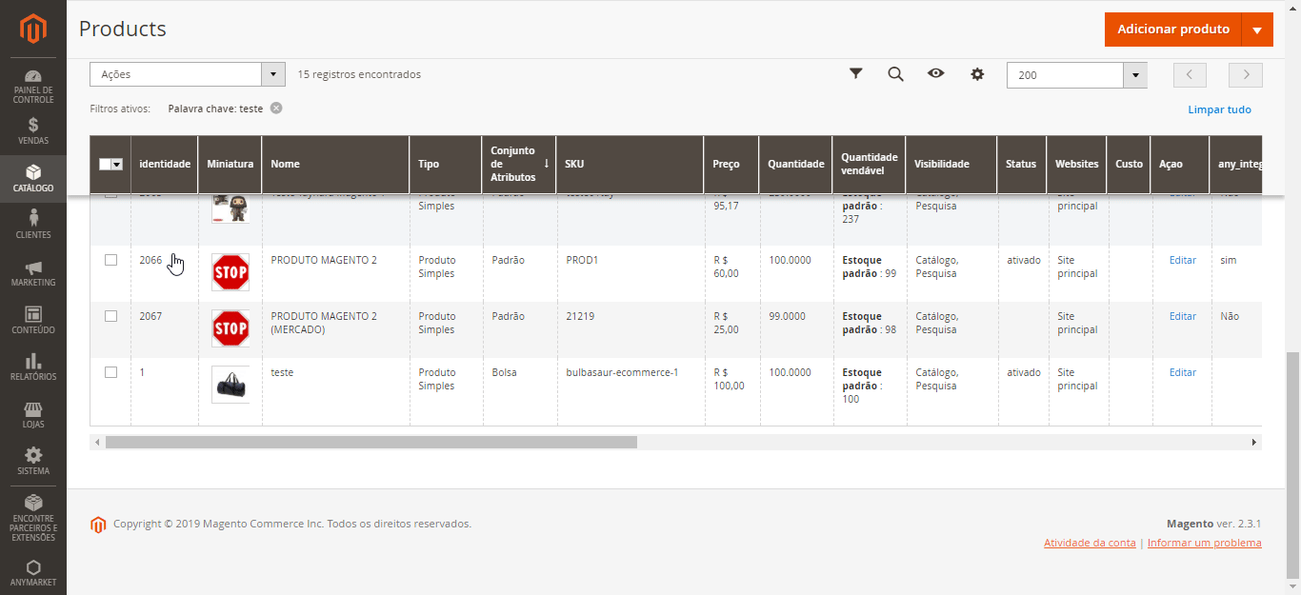Viewport: 1301px width, 595px height.
Task: Select checkbox for product teste
Action: [x=110, y=371]
